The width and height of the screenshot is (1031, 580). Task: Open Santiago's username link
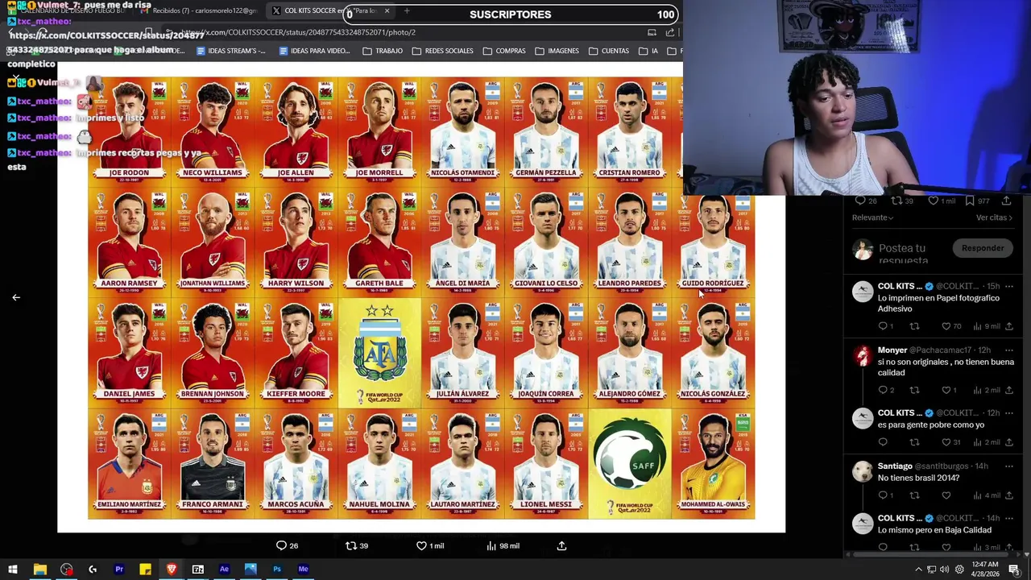click(895, 466)
